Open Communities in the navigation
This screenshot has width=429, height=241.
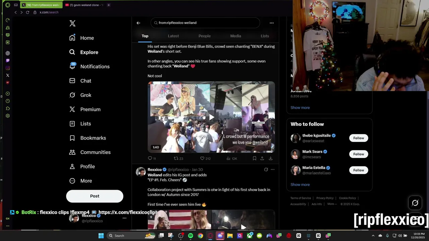[x=90, y=152]
